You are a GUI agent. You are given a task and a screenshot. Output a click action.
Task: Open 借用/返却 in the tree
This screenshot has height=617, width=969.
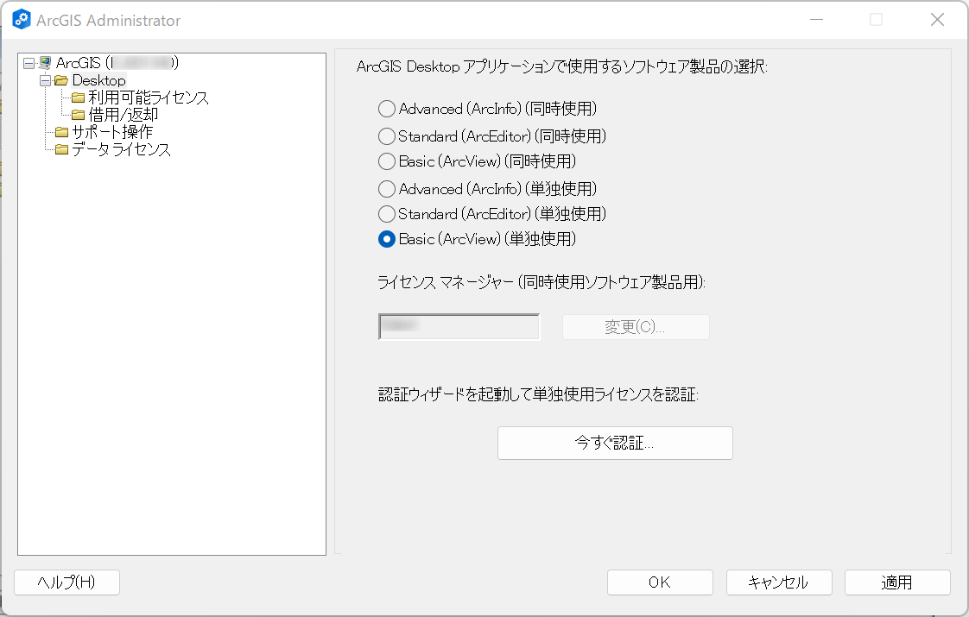click(x=123, y=115)
